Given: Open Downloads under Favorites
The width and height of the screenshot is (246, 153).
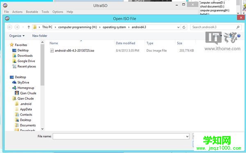Looking at the screenshot, I should 25,56.
